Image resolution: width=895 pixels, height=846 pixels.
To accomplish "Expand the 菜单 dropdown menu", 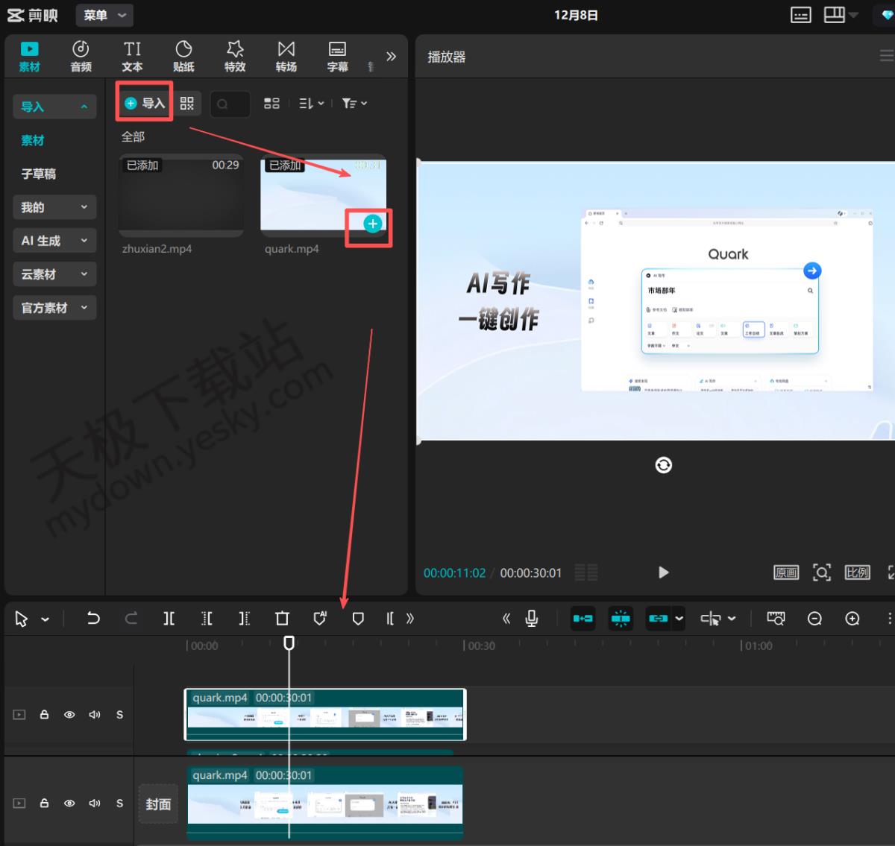I will 104,15.
